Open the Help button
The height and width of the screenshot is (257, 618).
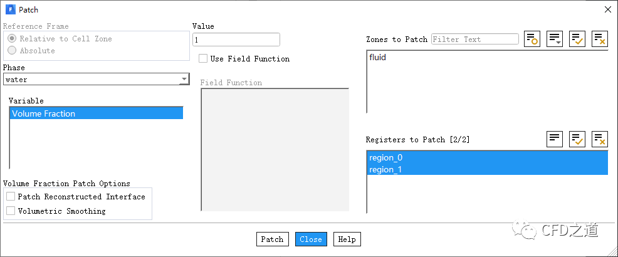click(x=347, y=239)
